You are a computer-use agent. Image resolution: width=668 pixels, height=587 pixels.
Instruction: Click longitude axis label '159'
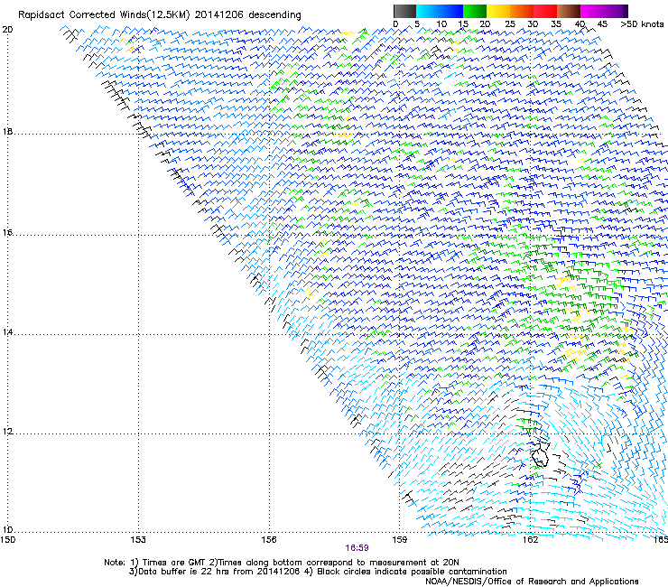[x=400, y=540]
